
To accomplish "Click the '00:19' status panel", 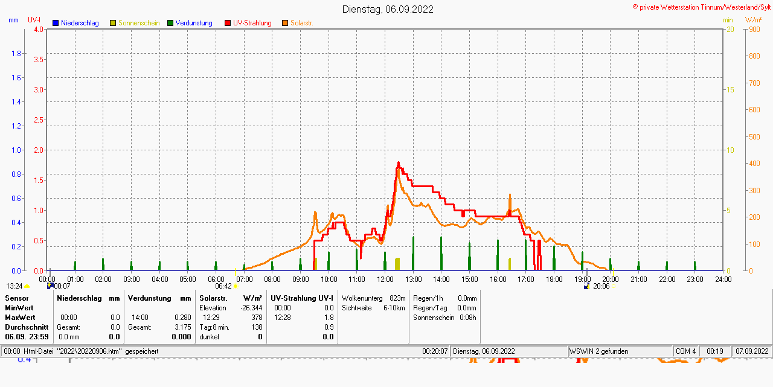I will [715, 351].
